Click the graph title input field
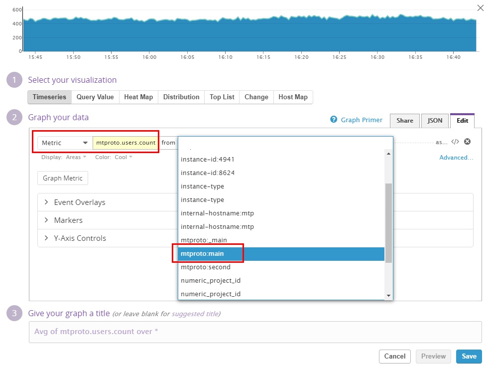488x370 pixels. [x=255, y=332]
